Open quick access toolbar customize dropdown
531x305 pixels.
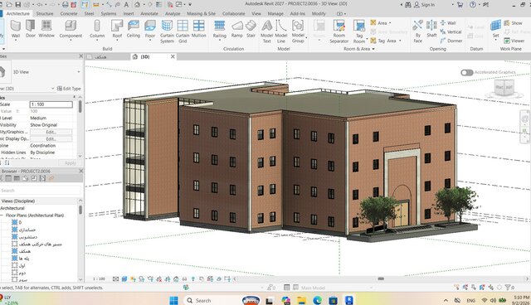pyautogui.click(x=190, y=4)
